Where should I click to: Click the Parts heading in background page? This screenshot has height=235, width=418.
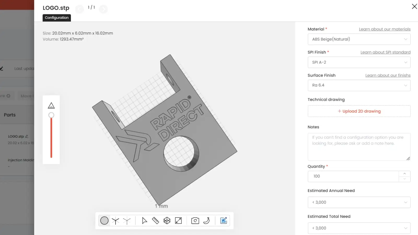10,115
